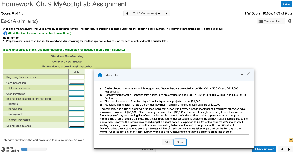Click 'Homework: Ch. 9 MyAcctgLab Assignment' title

(x=64, y=4)
